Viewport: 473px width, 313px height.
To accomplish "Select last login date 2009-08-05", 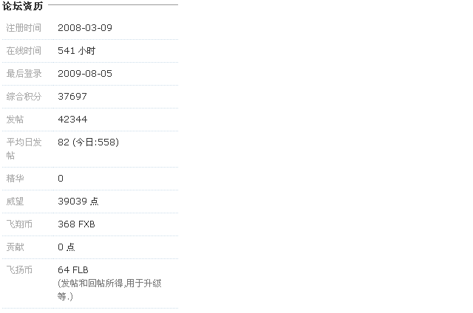I will (85, 74).
